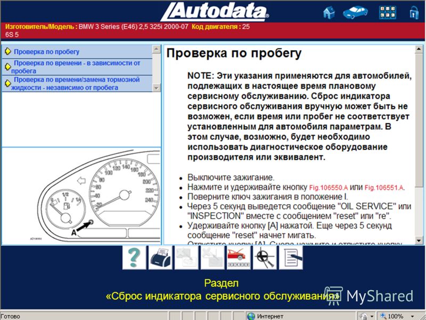Open 'Проверка по времени/замена тормозной жидкости' item
This screenshot has height=320, width=426.
75,84
